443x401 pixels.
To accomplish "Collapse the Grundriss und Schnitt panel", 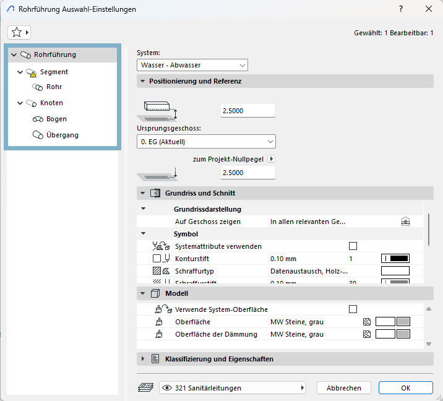I will 143,193.
